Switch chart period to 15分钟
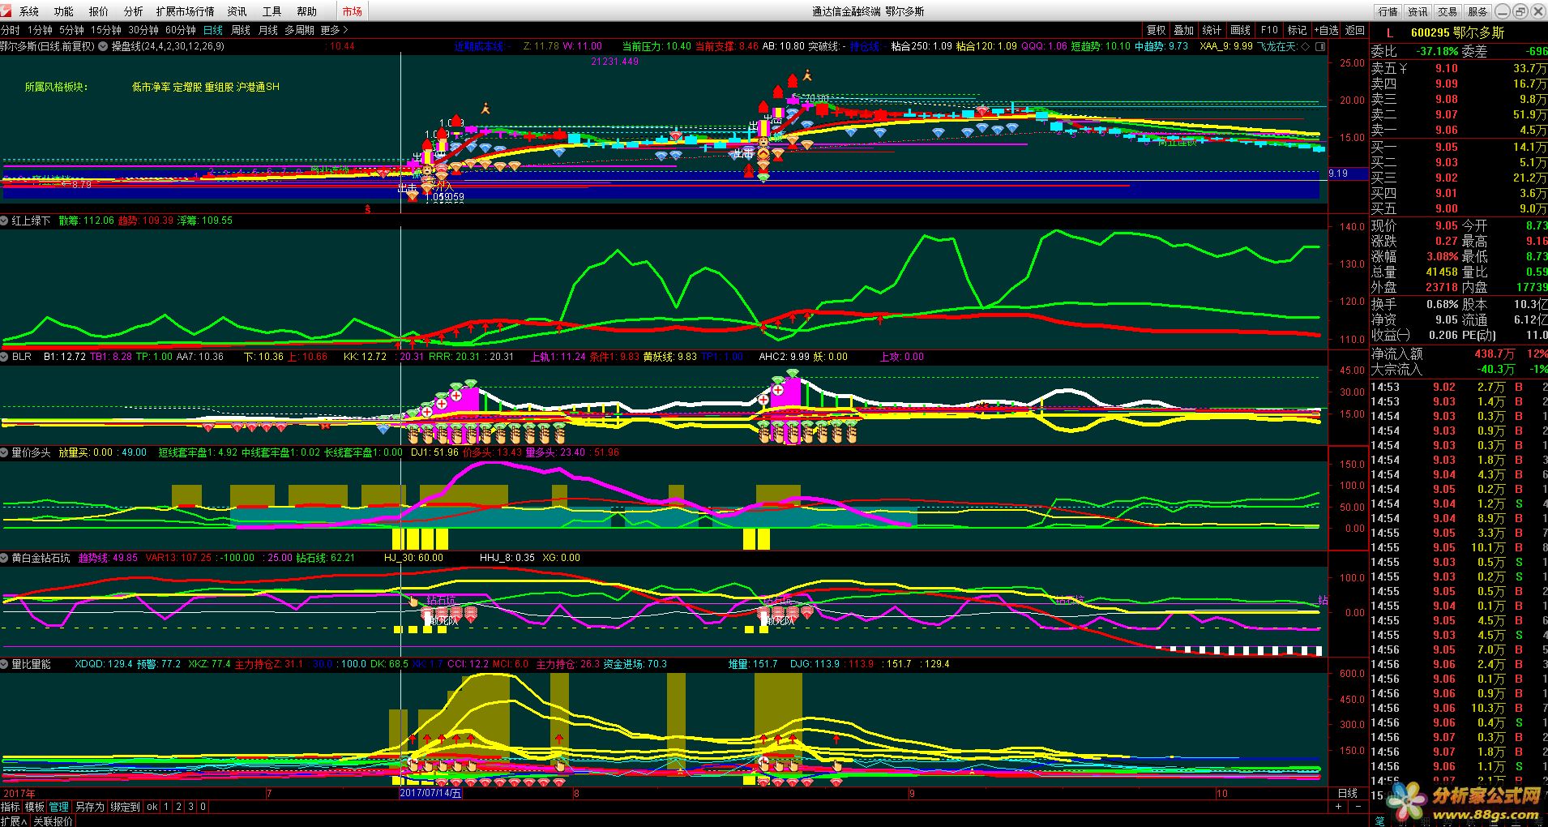This screenshot has height=827, width=1548. coord(105,30)
